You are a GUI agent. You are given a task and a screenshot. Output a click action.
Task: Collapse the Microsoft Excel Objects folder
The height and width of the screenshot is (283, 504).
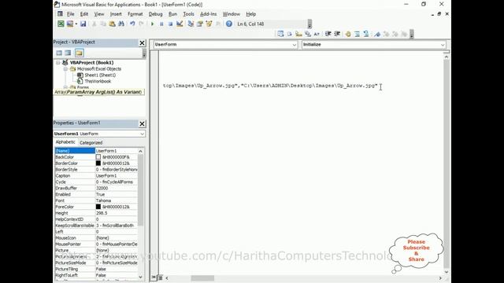pyautogui.click(x=65, y=69)
